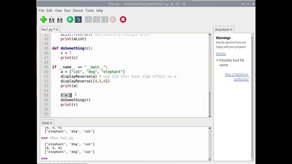Run current script with green play button

(x=70, y=20)
